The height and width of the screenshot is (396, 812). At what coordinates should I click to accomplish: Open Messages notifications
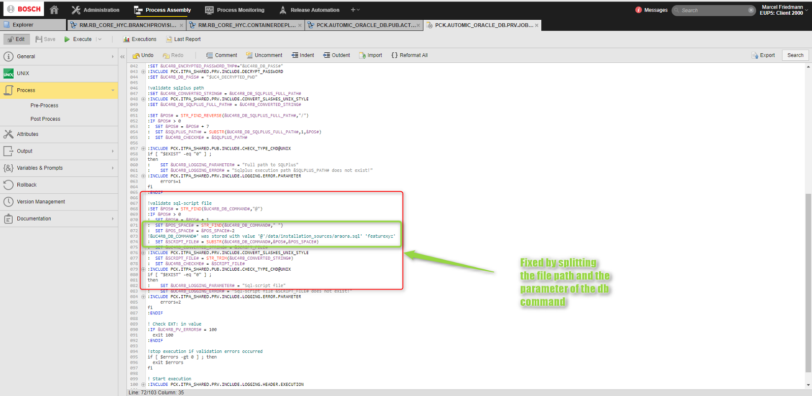(x=652, y=10)
